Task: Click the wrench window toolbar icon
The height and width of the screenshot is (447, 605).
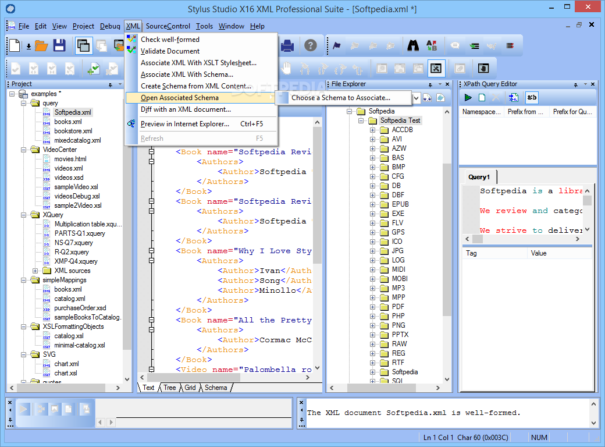Action: (x=436, y=69)
